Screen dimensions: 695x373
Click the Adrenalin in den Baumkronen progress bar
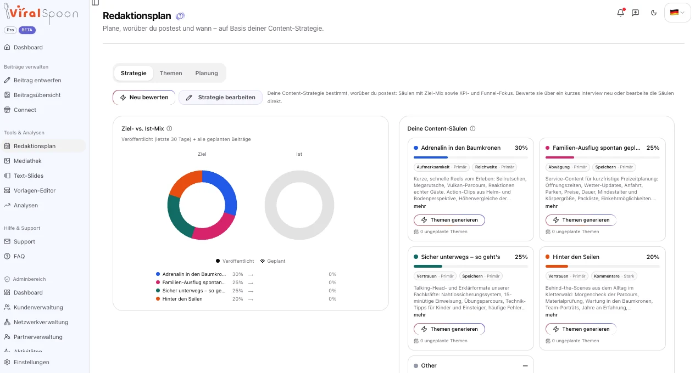(x=471, y=157)
